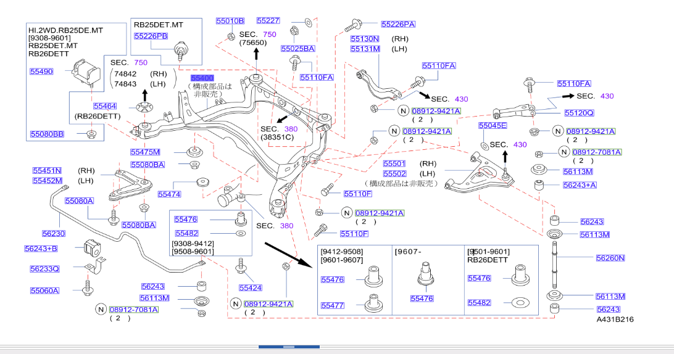The image size is (674, 354).
Task: Follow section 750 link above (75650)
Action: tap(270, 35)
